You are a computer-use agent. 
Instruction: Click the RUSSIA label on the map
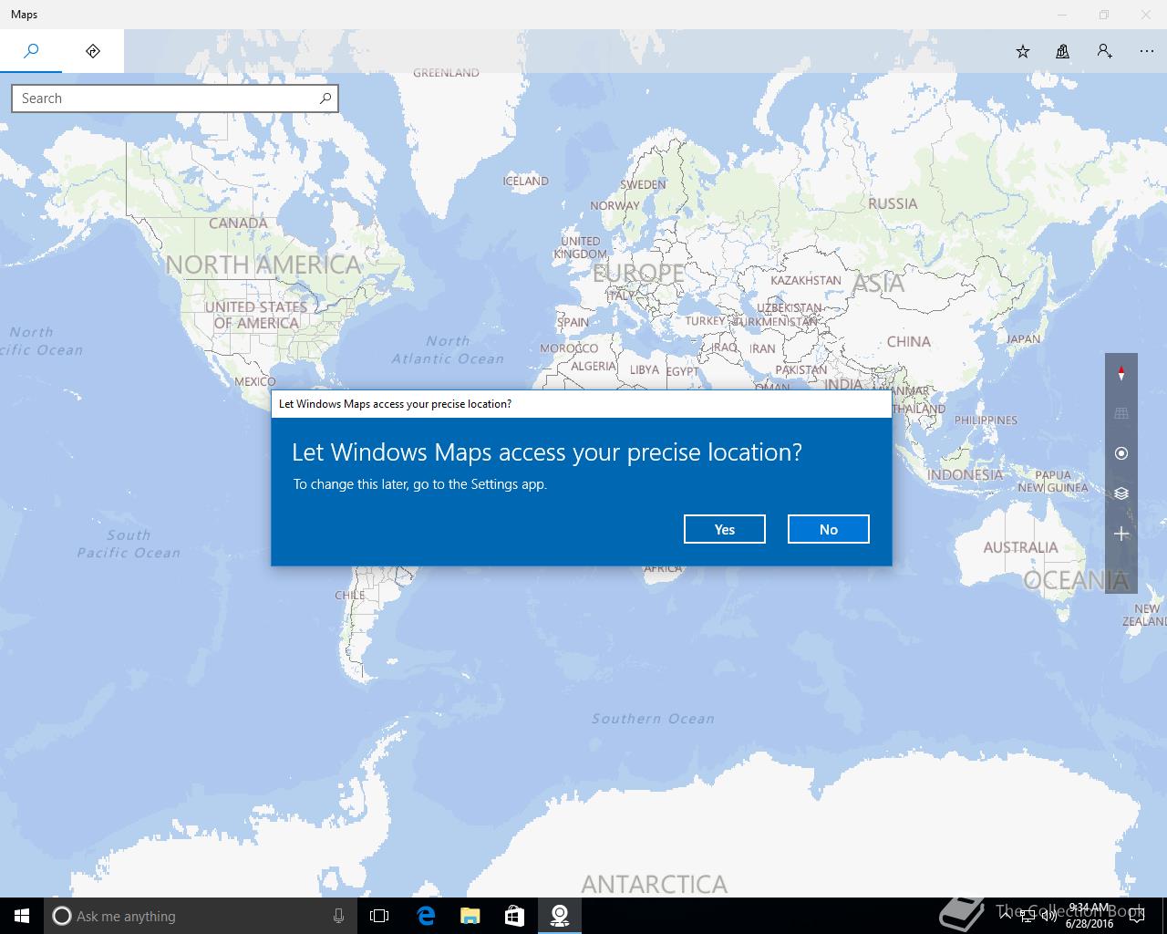(893, 203)
